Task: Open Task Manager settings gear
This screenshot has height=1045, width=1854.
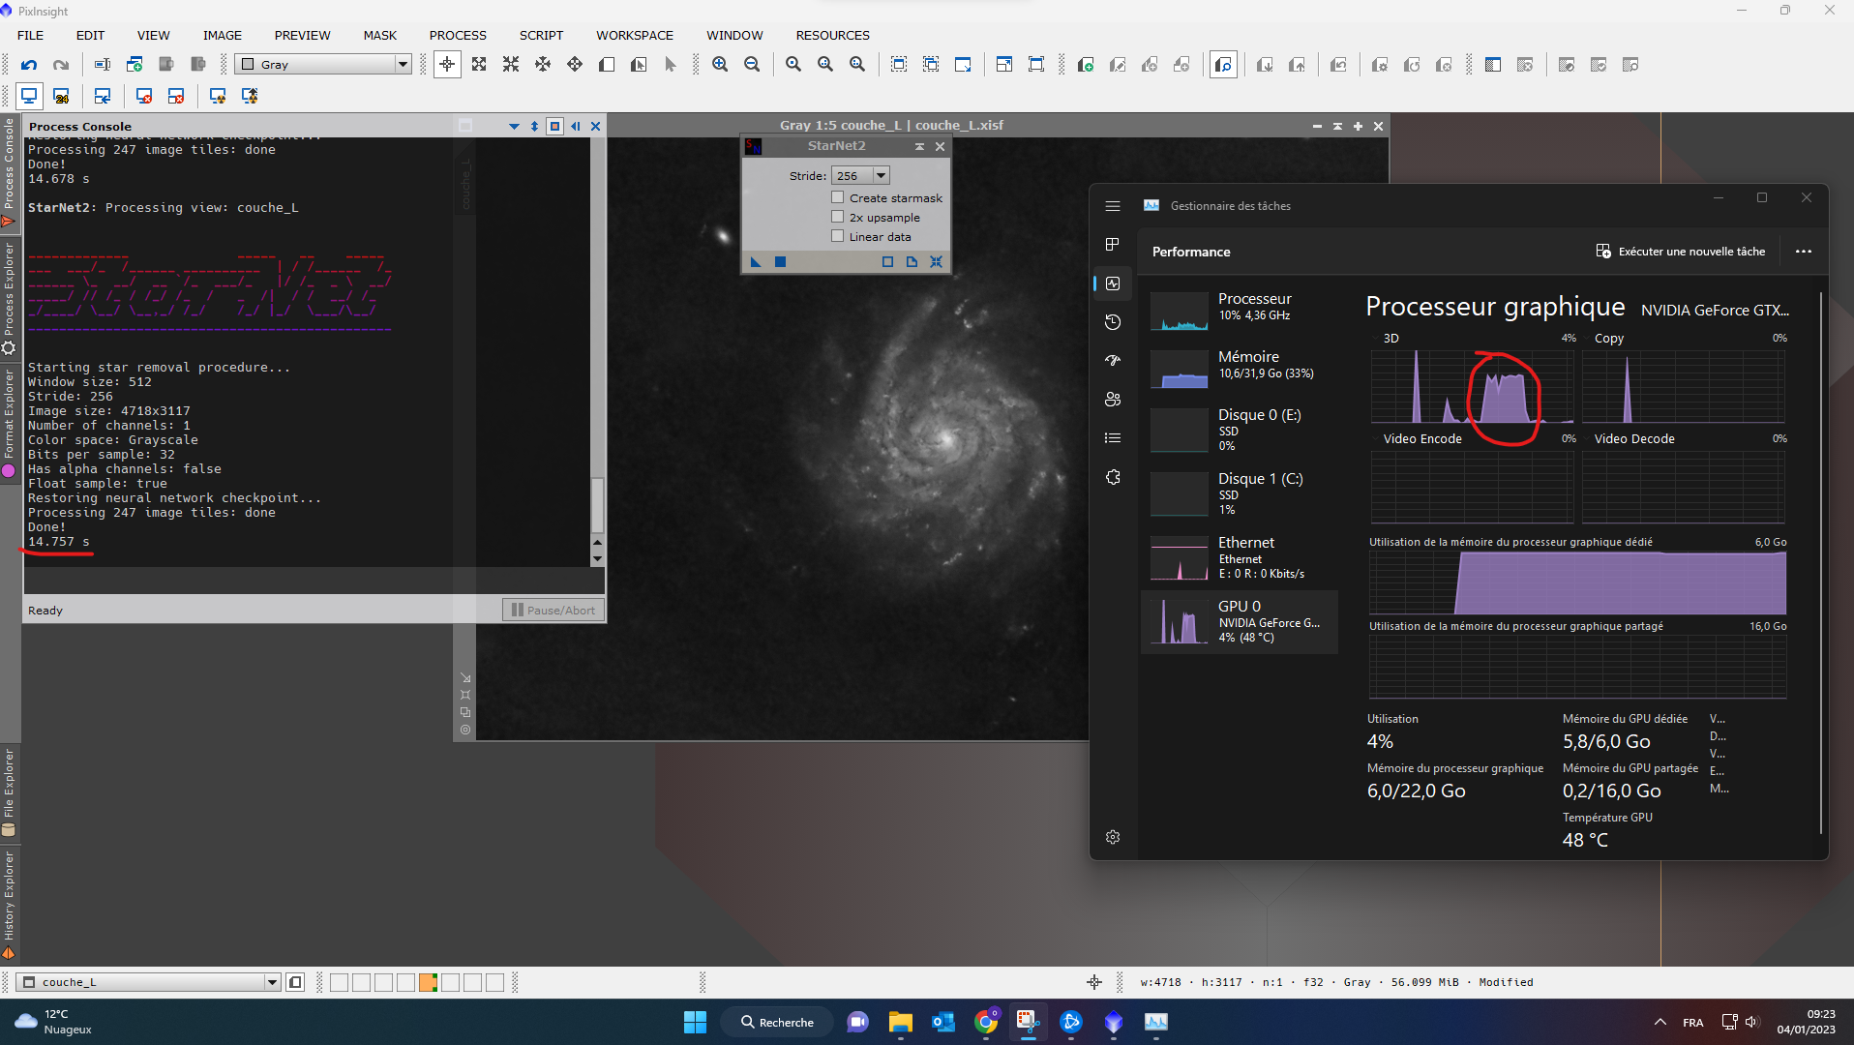Action: click(1113, 837)
